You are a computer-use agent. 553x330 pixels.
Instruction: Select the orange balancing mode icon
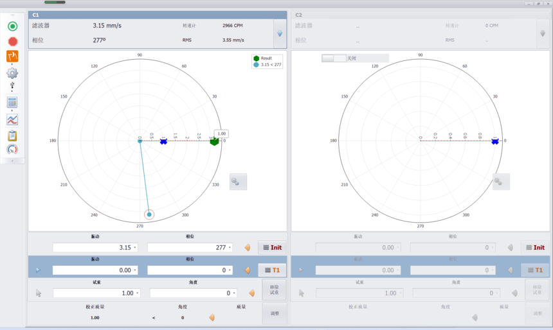(12, 56)
